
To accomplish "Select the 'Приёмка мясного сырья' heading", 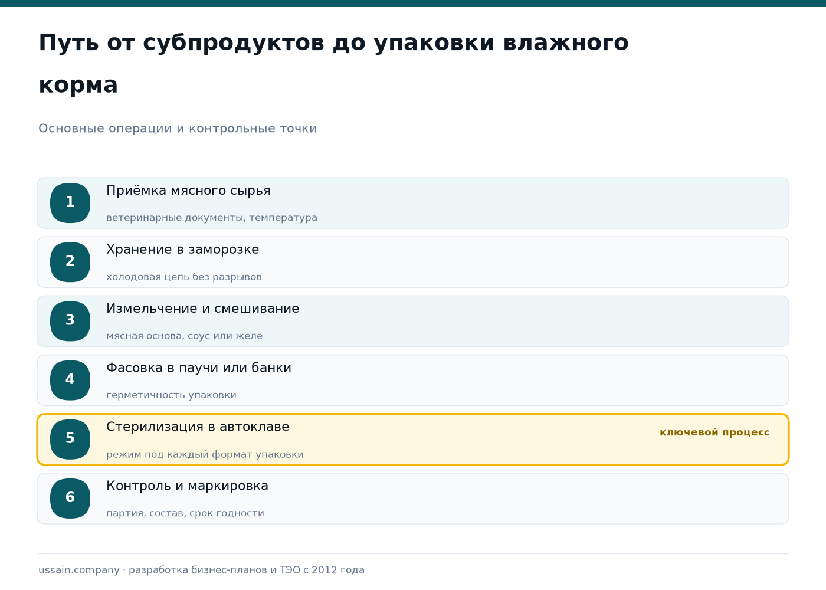I will (x=188, y=191).
